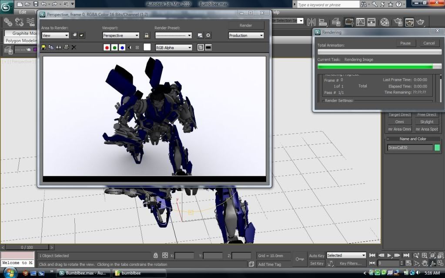Expand the Viewport Perspective dropdown

(x=120, y=36)
